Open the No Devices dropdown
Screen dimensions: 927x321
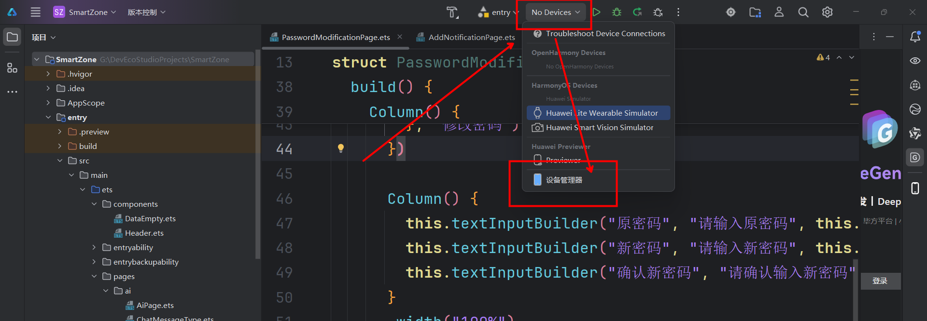[555, 12]
